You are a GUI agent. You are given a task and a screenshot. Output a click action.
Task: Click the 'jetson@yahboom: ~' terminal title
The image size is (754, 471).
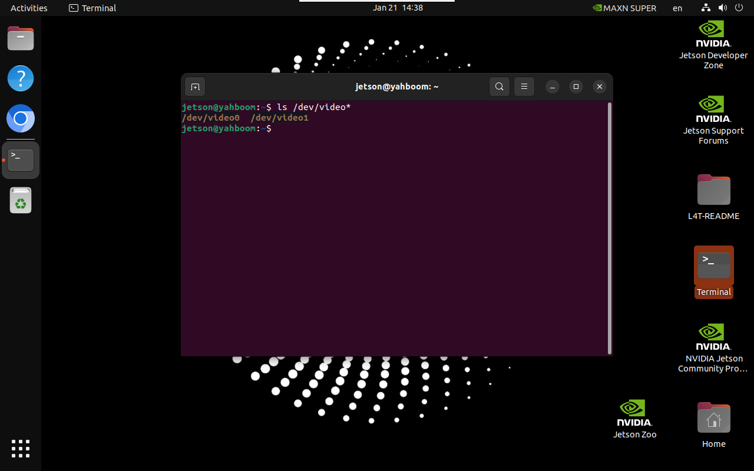pos(397,87)
